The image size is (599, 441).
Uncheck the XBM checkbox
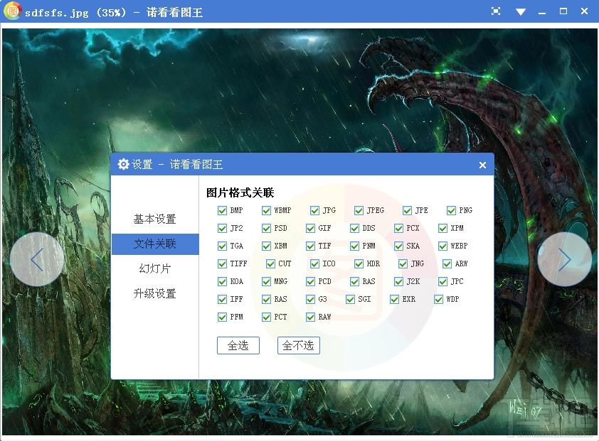[266, 246]
